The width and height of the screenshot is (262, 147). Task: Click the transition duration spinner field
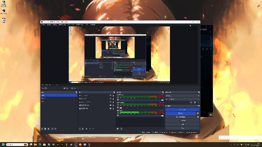pyautogui.click(x=184, y=99)
